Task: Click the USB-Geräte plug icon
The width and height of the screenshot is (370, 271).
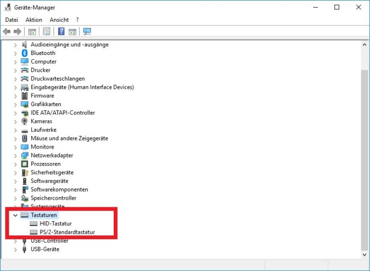Action: 24,249
